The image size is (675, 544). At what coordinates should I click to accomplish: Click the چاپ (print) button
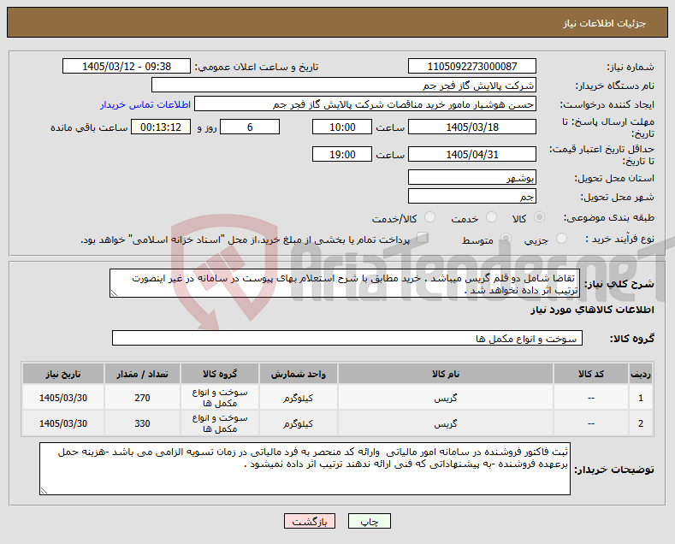pyautogui.click(x=370, y=521)
